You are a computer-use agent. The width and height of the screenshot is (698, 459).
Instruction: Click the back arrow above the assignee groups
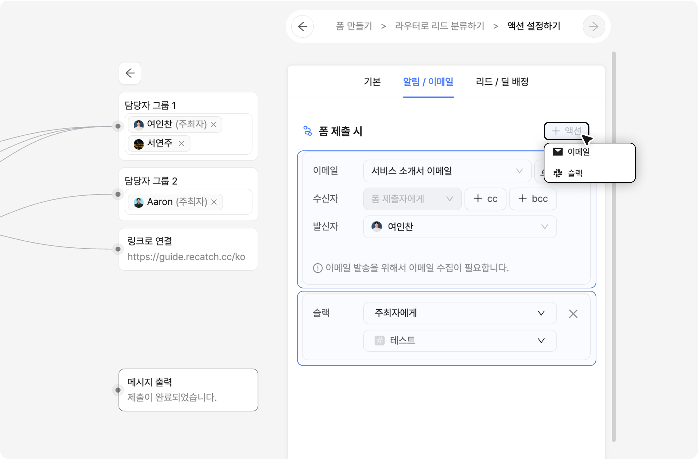(x=130, y=73)
